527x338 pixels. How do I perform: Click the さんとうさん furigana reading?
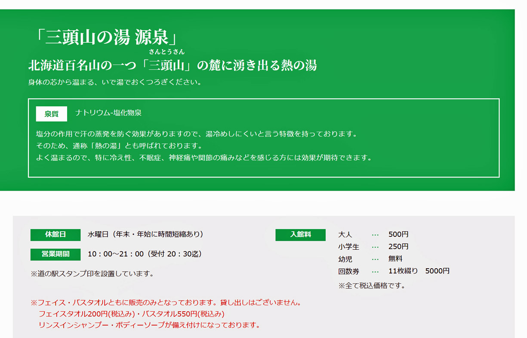(x=166, y=52)
